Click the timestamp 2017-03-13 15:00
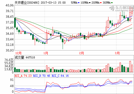The height and width of the screenshot is (94, 134). pyautogui.click(x=53, y=3)
